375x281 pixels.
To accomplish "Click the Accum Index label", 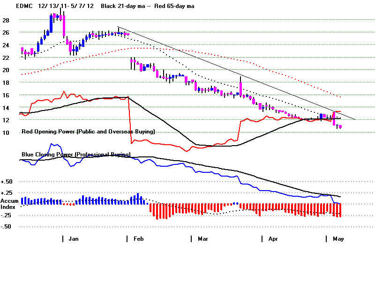I will tap(10, 204).
